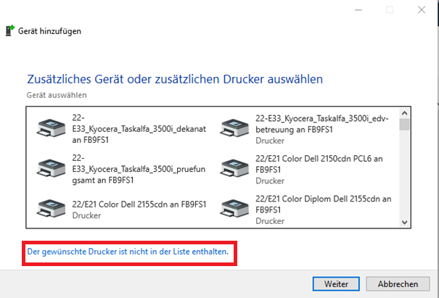Select the 22/E21 Color Dell 2150cdn PCL6 text label
The width and height of the screenshot is (439, 298).
click(x=319, y=164)
